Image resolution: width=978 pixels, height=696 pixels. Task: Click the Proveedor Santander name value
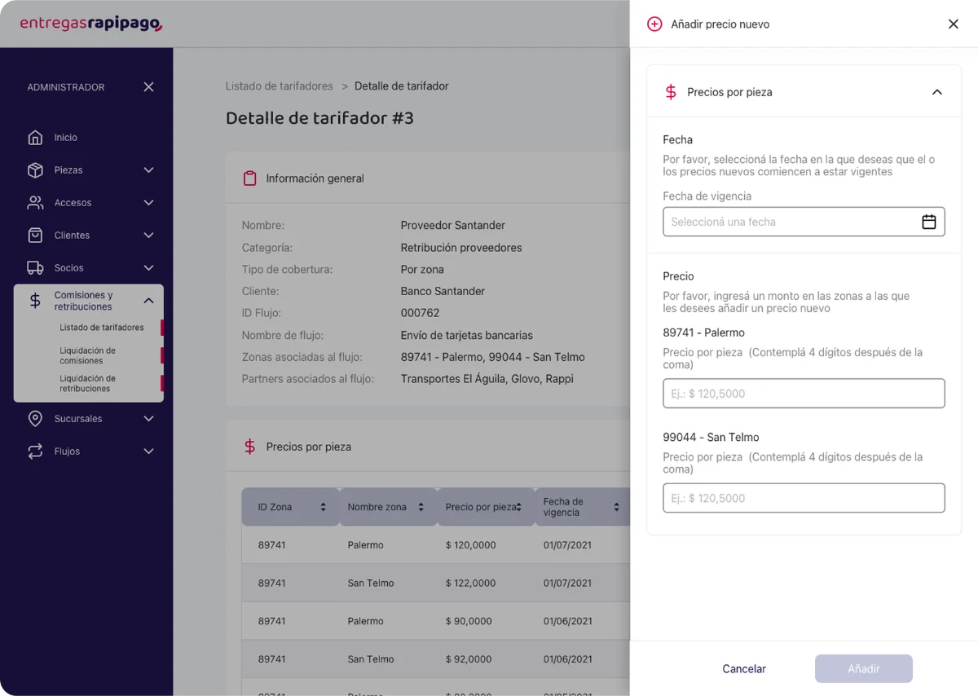[452, 225]
